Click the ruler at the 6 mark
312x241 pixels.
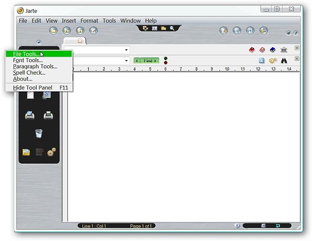tap(165, 69)
